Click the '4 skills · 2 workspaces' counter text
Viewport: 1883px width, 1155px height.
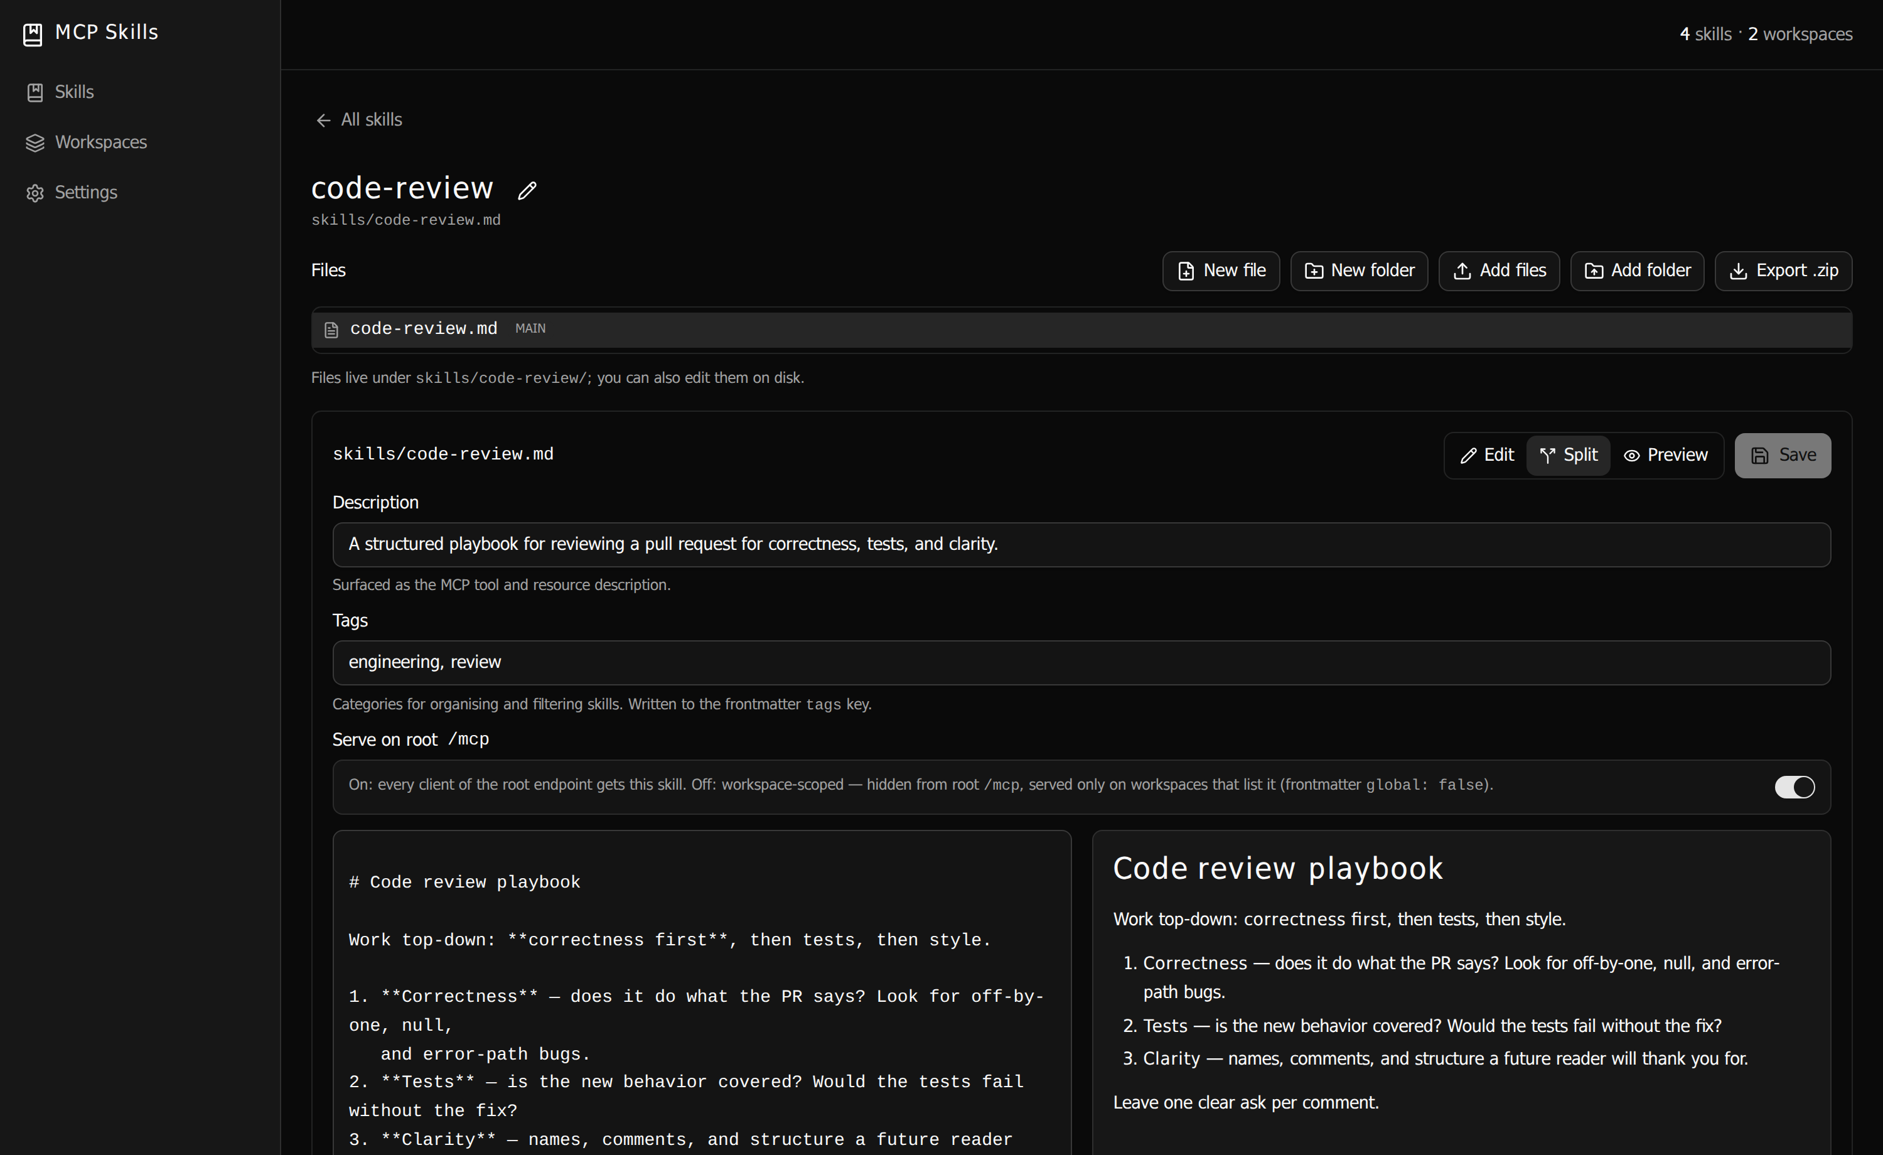pos(1765,35)
